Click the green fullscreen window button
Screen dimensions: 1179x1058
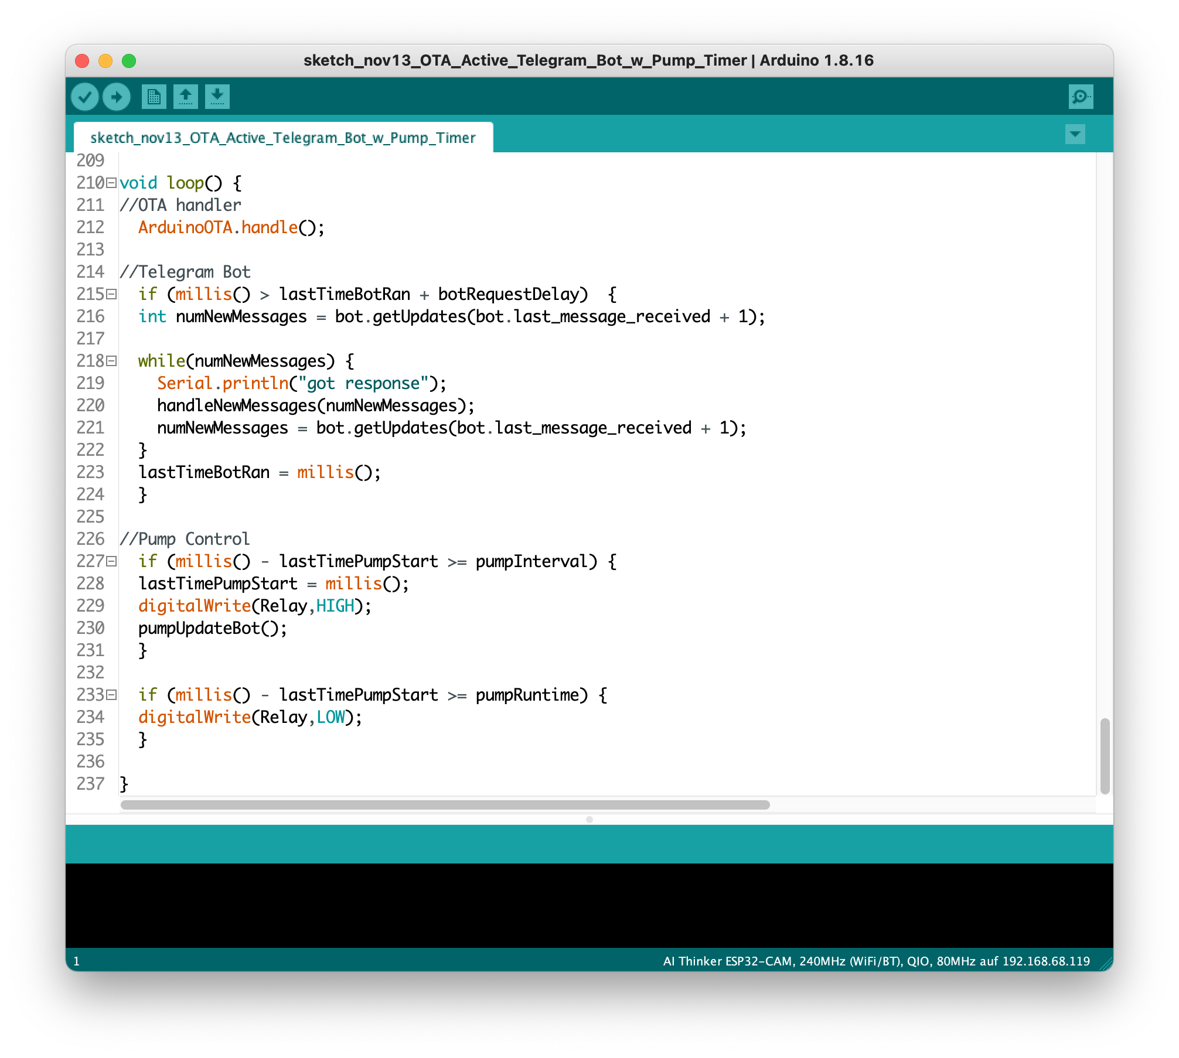(129, 61)
